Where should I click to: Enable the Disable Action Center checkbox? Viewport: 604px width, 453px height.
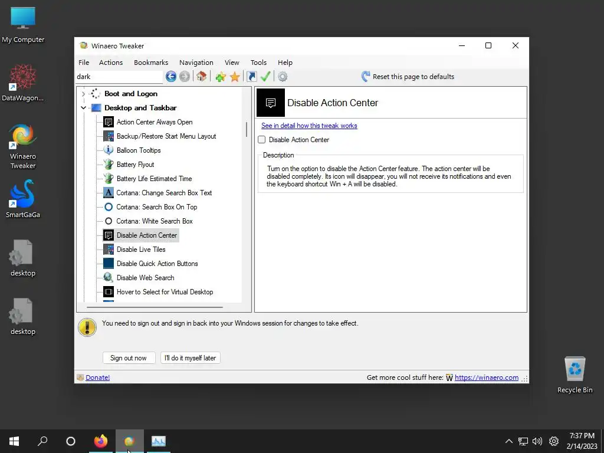[x=261, y=140]
